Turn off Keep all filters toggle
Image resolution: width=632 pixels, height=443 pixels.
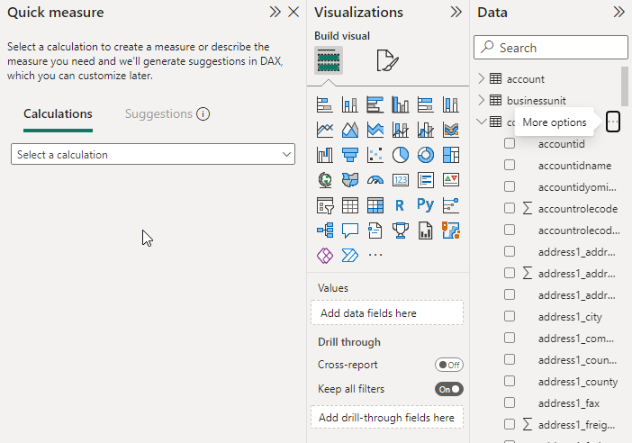pos(448,389)
